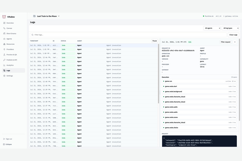
Task: Click the Collapse sidebar icon
Action: [4, 145]
